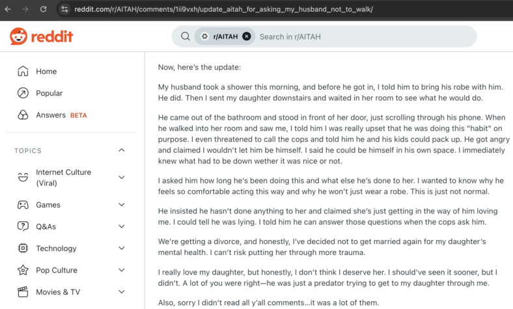Open the Popular feed

point(49,93)
